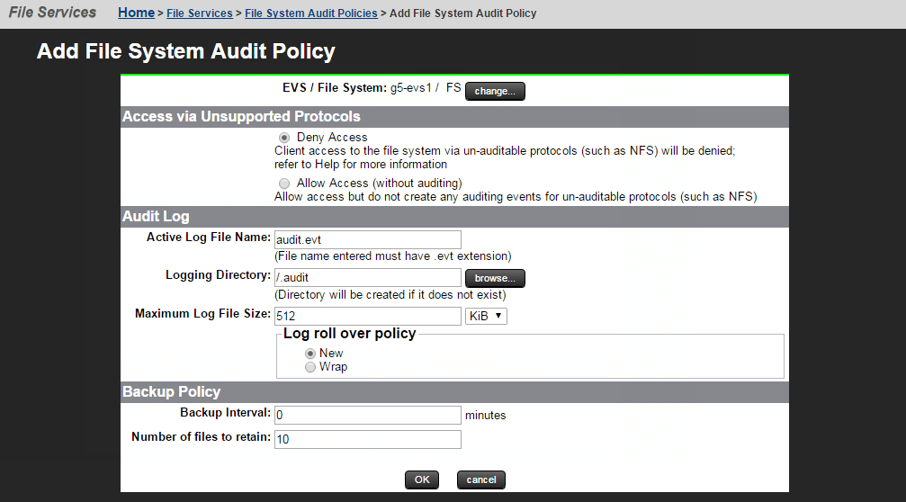Click the change... file system button

click(495, 91)
